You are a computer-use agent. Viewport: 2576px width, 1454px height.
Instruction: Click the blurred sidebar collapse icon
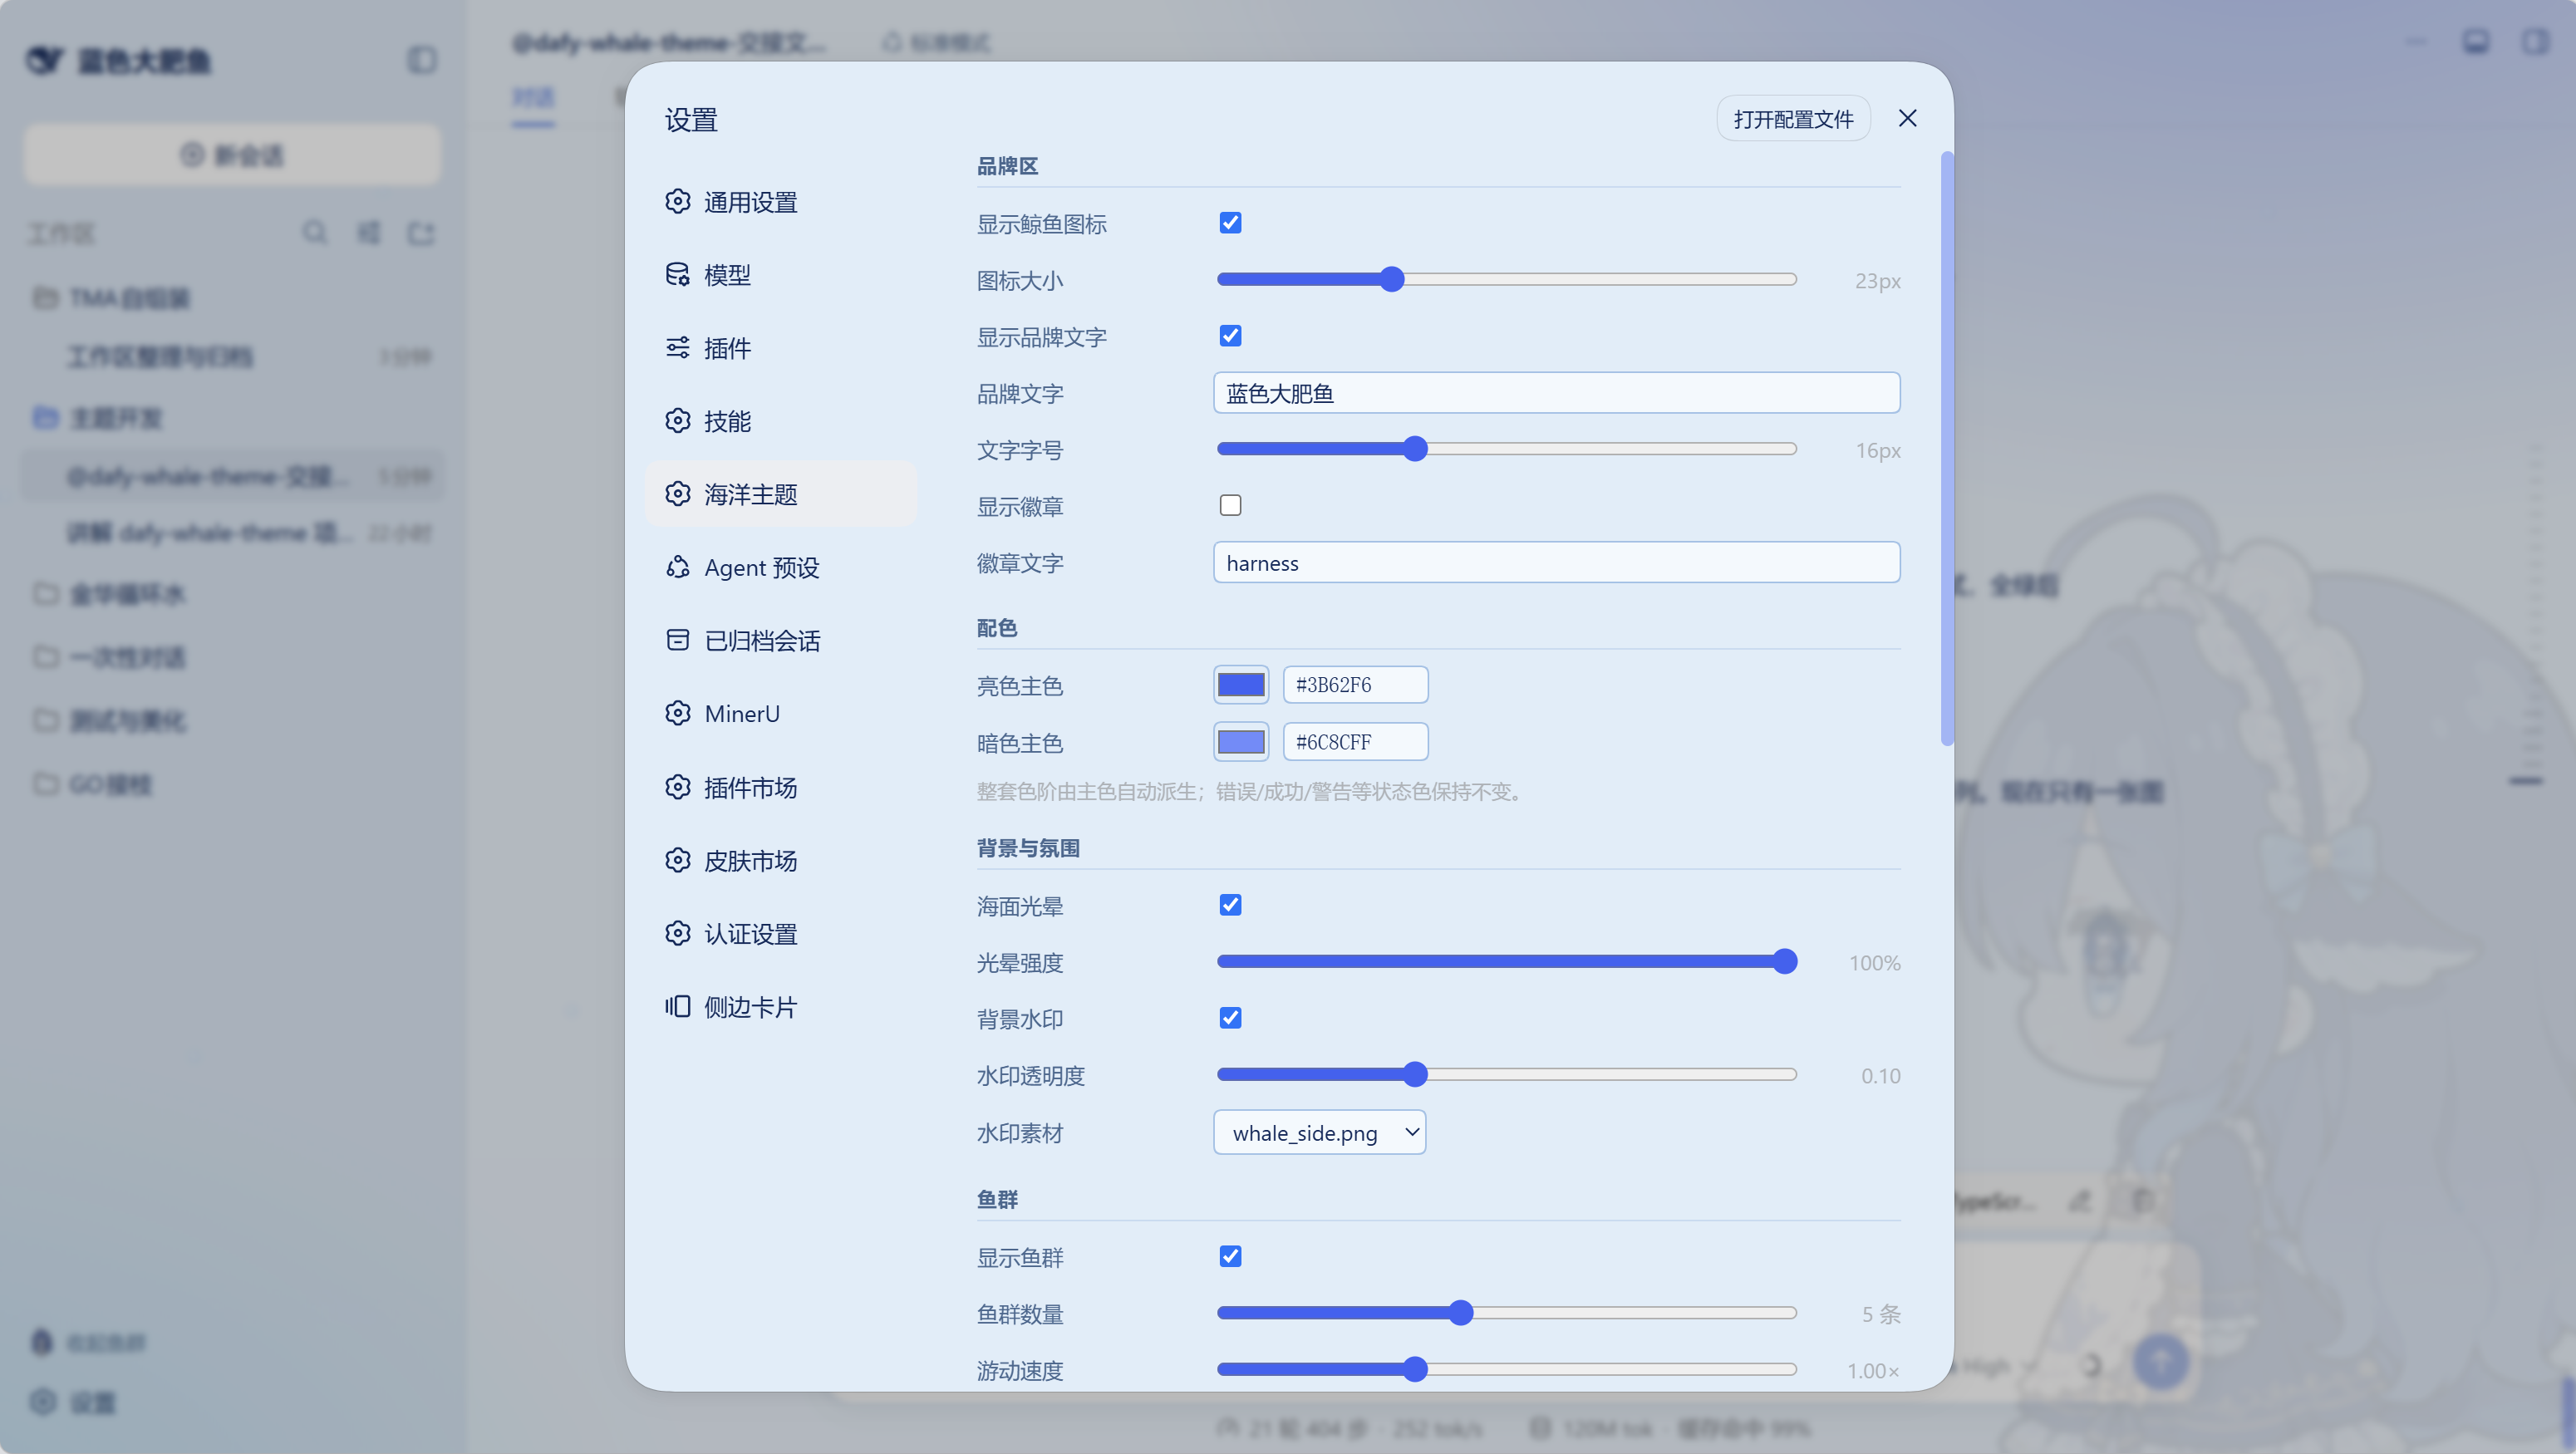422,60
